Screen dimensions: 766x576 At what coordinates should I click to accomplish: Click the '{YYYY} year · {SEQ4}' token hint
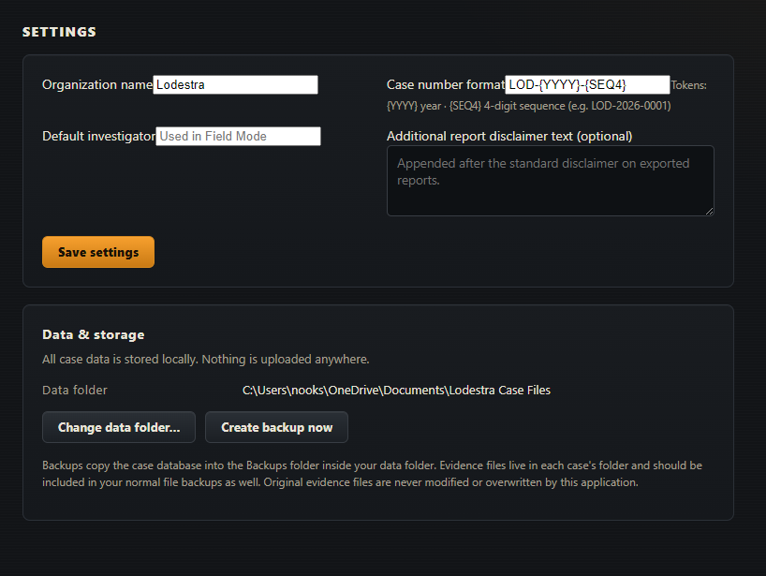click(x=528, y=106)
